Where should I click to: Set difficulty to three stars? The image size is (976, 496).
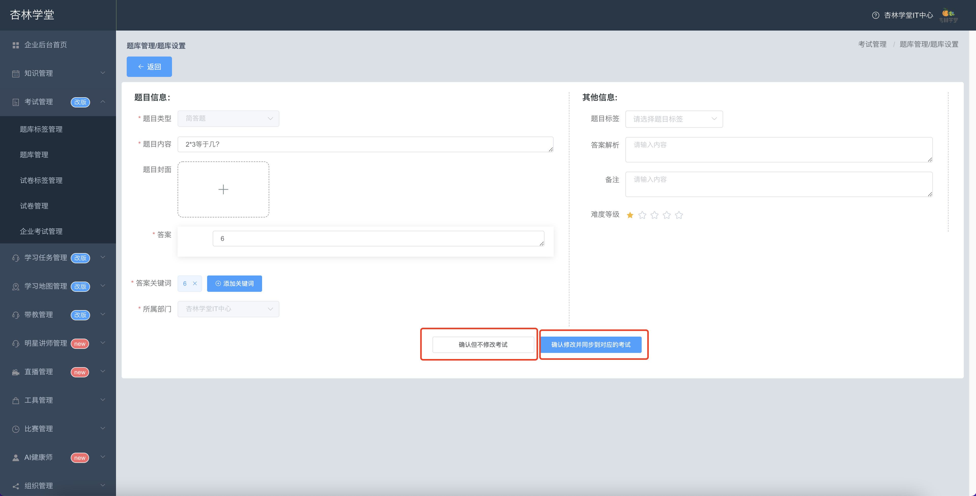click(654, 215)
